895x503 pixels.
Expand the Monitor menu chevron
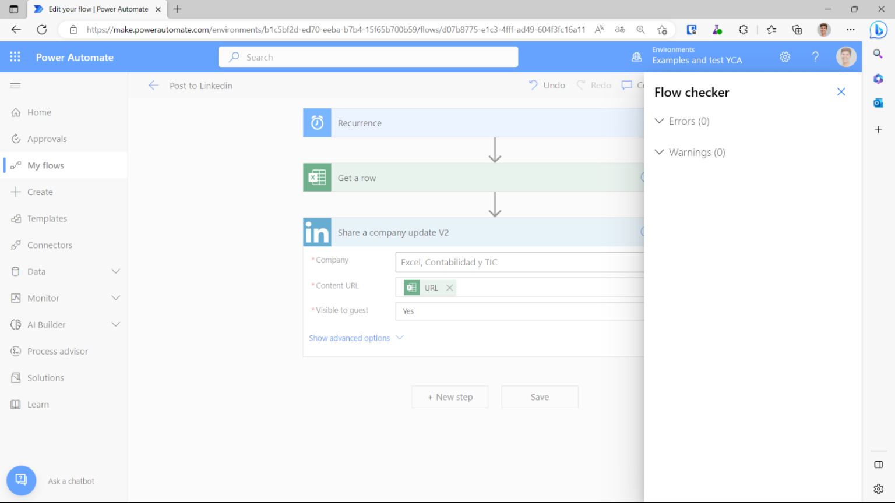point(116,298)
